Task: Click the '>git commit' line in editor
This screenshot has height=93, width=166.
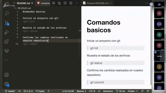Action: coord(30,44)
